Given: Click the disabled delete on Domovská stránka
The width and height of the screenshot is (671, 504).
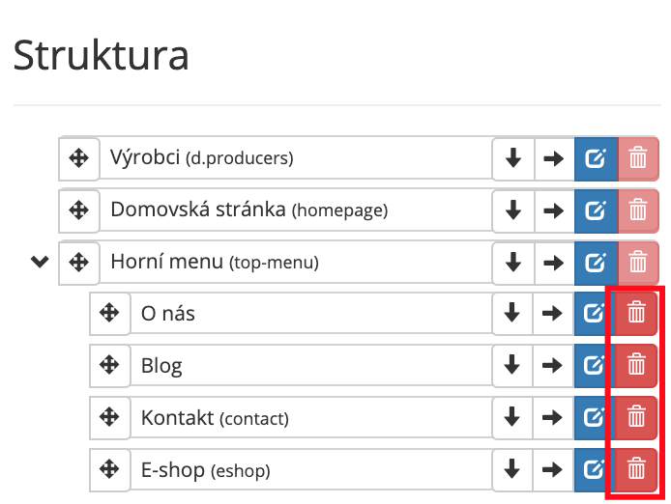Looking at the screenshot, I should pos(638,210).
